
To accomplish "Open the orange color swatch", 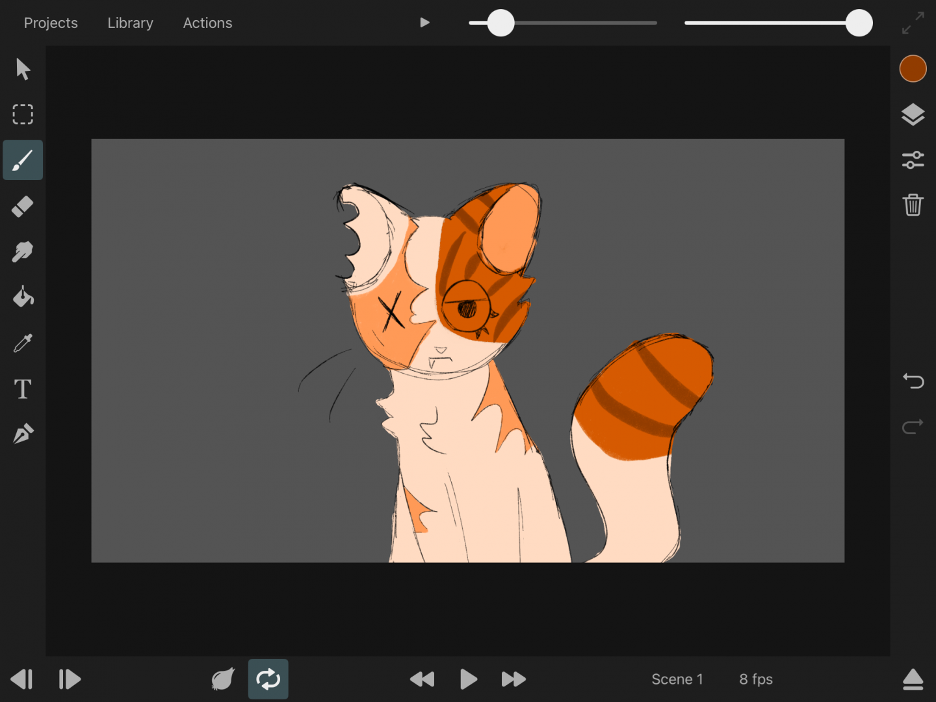I will coord(913,69).
